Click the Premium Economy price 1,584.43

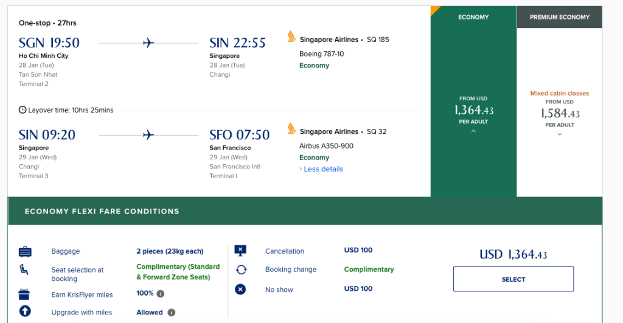pyautogui.click(x=560, y=114)
